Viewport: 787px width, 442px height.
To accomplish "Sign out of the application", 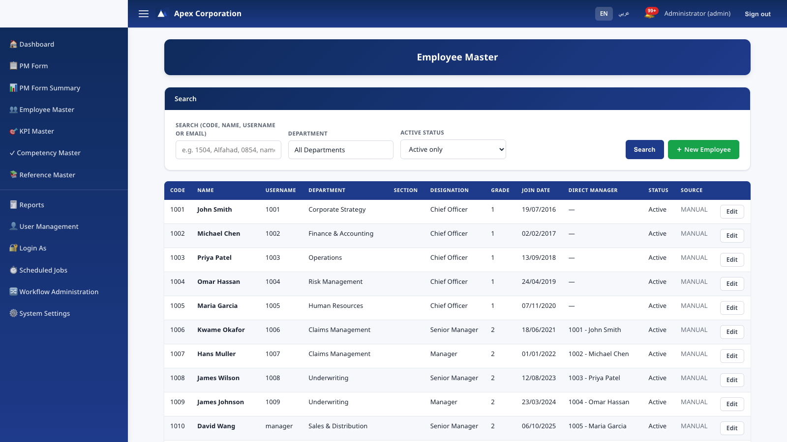I will click(757, 14).
